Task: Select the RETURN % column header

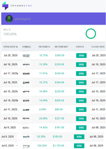Action: pyautogui.click(x=44, y=47)
